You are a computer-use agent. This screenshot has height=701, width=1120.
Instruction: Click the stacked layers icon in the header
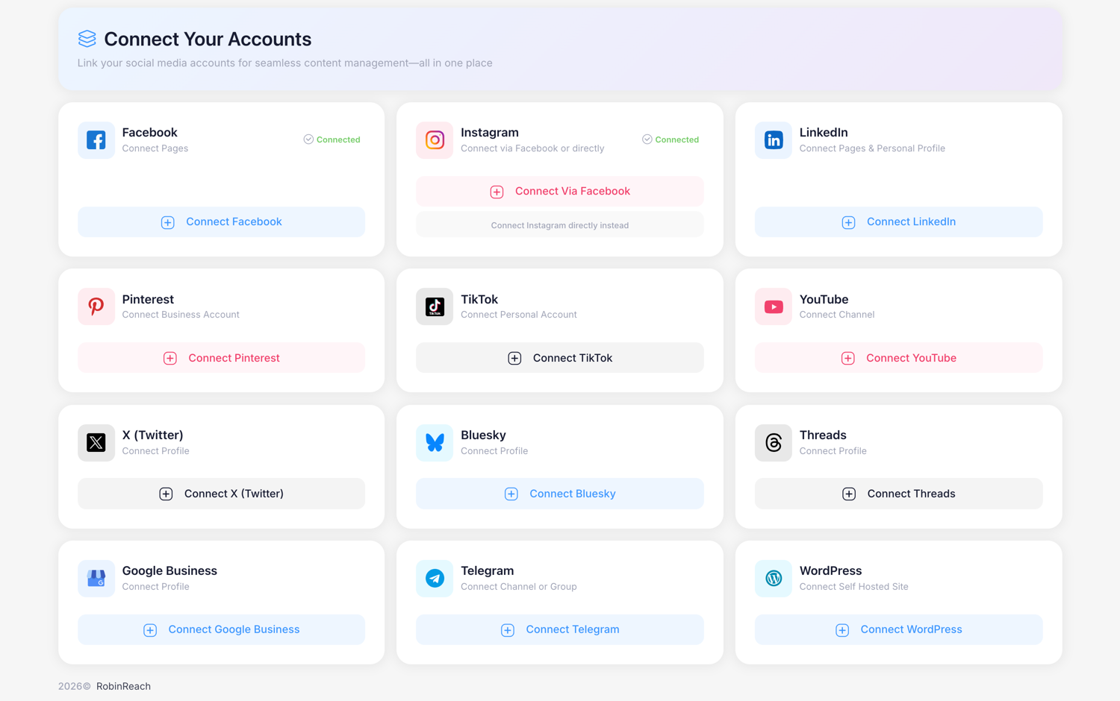coord(87,39)
